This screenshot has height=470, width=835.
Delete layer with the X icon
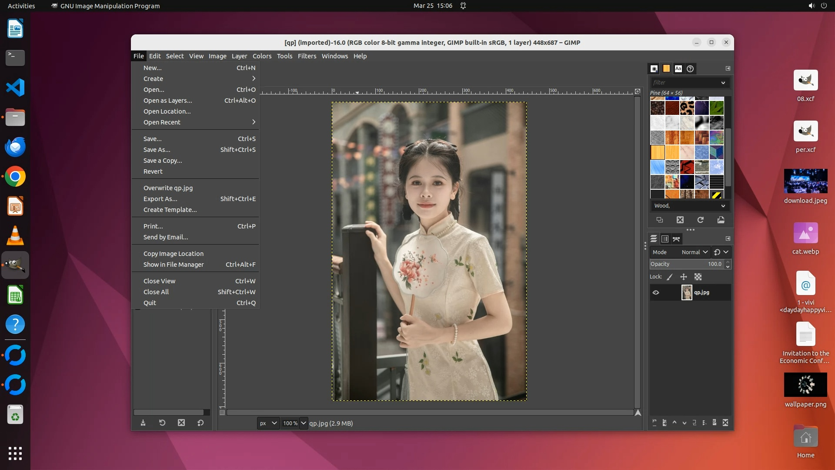[x=725, y=423]
